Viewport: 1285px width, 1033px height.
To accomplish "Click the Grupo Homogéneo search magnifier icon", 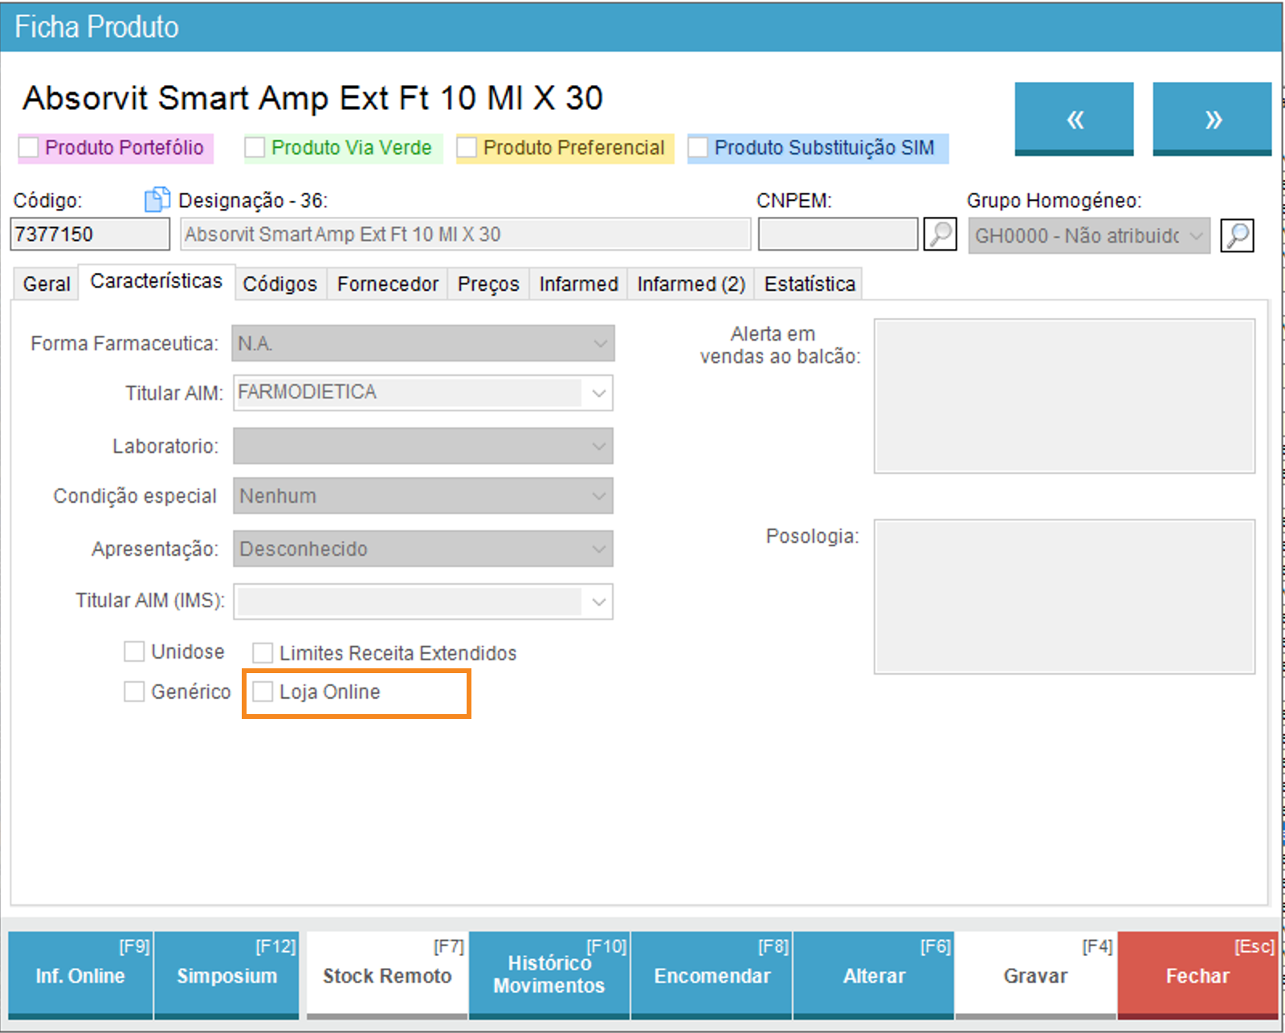I will pos(1237,235).
